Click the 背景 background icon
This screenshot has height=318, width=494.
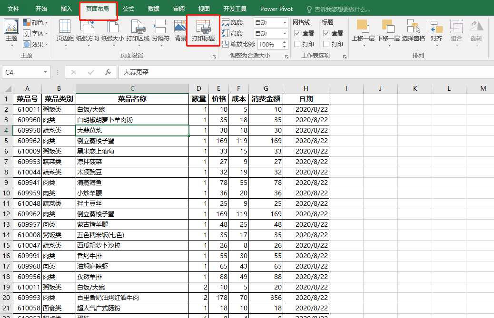click(x=180, y=26)
